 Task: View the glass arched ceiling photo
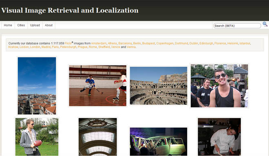pyautogui.click(x=98, y=137)
